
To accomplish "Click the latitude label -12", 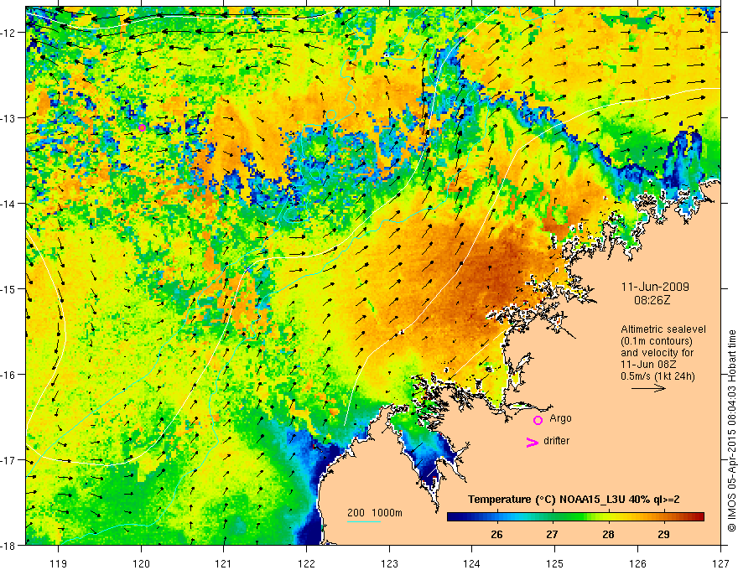I will 9,33.
